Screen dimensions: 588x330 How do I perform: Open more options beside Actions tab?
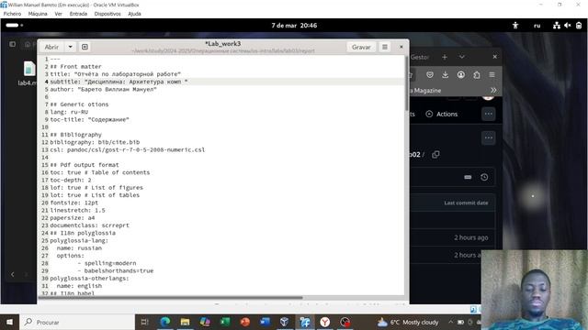488,114
